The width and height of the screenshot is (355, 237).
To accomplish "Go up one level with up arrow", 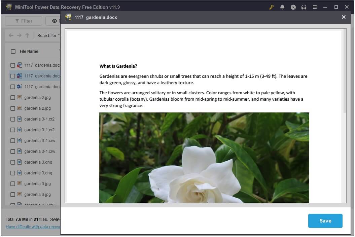I will pyautogui.click(x=27, y=35).
